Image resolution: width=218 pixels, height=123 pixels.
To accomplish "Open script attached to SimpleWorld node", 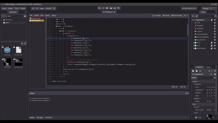I will [212, 20].
